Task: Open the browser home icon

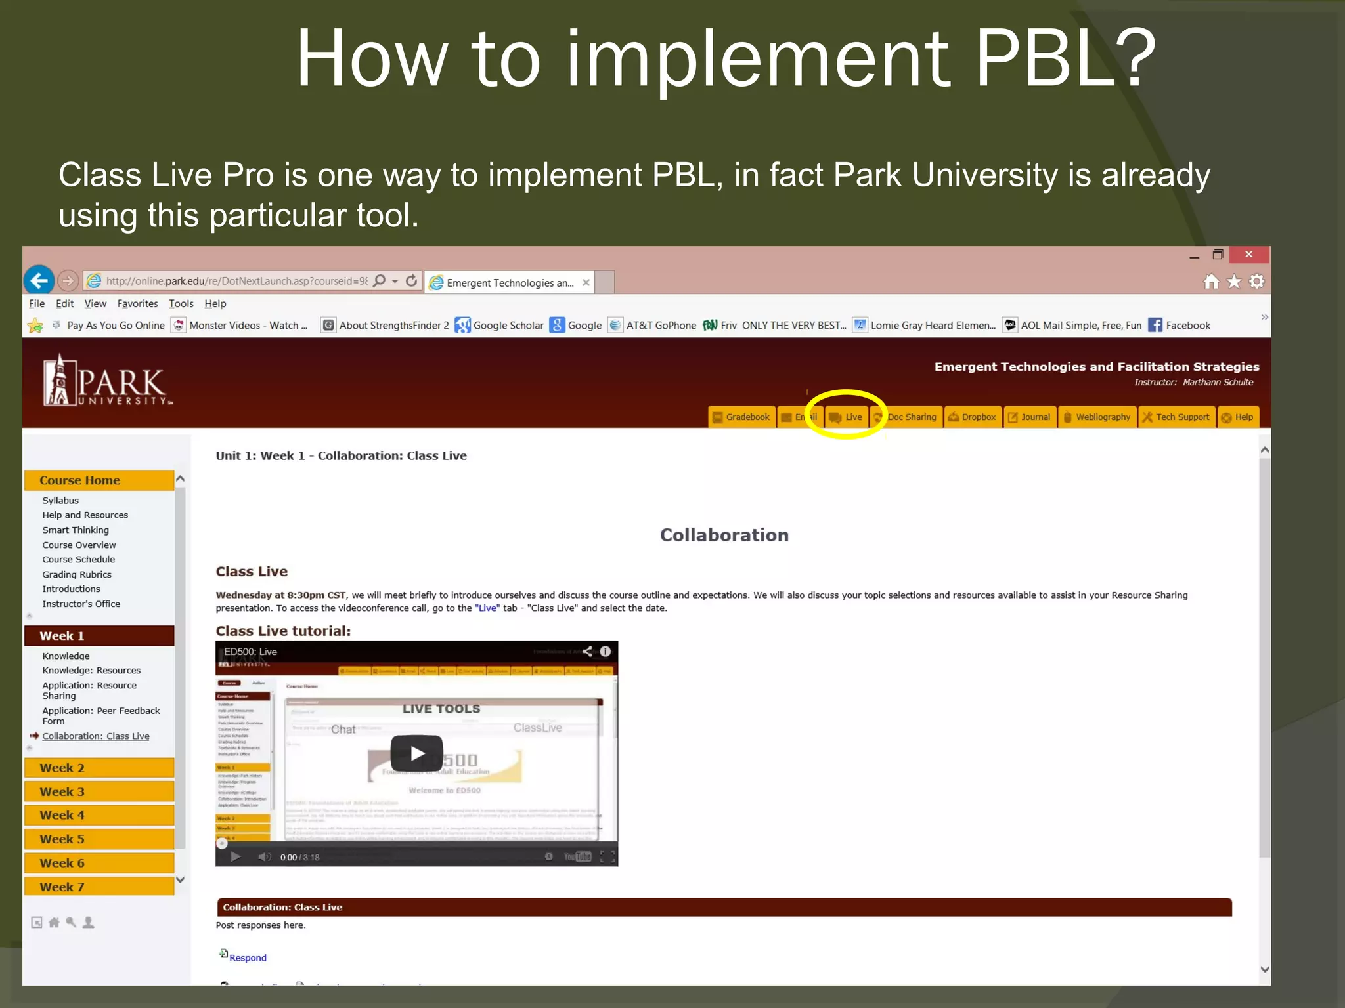Action: point(1211,282)
